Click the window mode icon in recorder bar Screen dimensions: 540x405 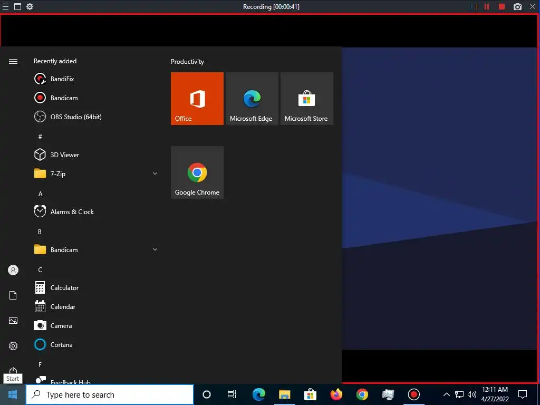coord(17,6)
